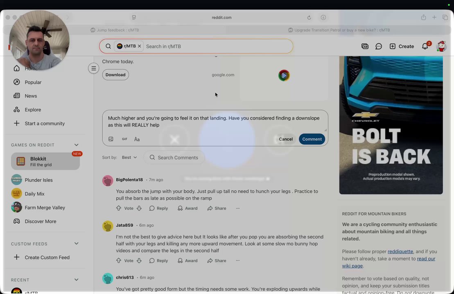Give Award to BigPolenta18's comment

[x=187, y=208]
